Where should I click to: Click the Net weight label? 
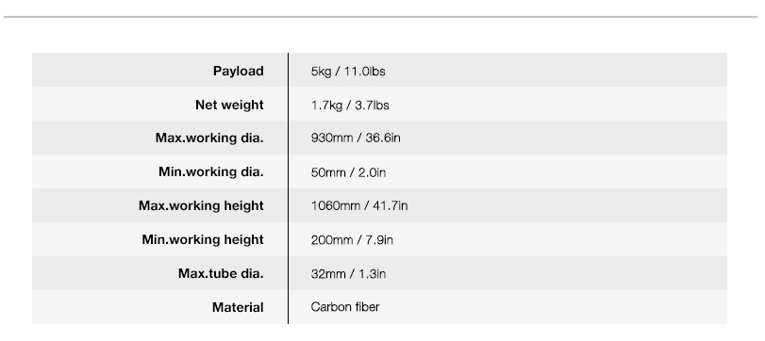click(229, 105)
